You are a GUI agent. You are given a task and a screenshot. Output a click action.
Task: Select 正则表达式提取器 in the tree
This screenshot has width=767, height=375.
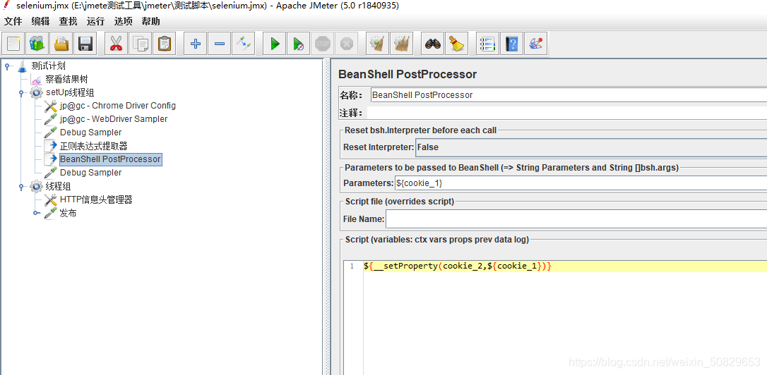click(93, 146)
